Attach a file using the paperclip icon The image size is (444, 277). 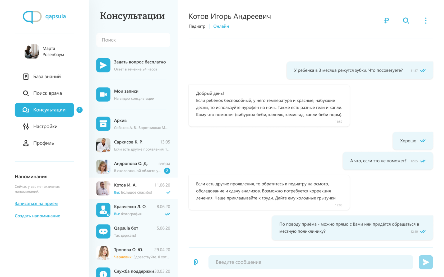coord(196,262)
